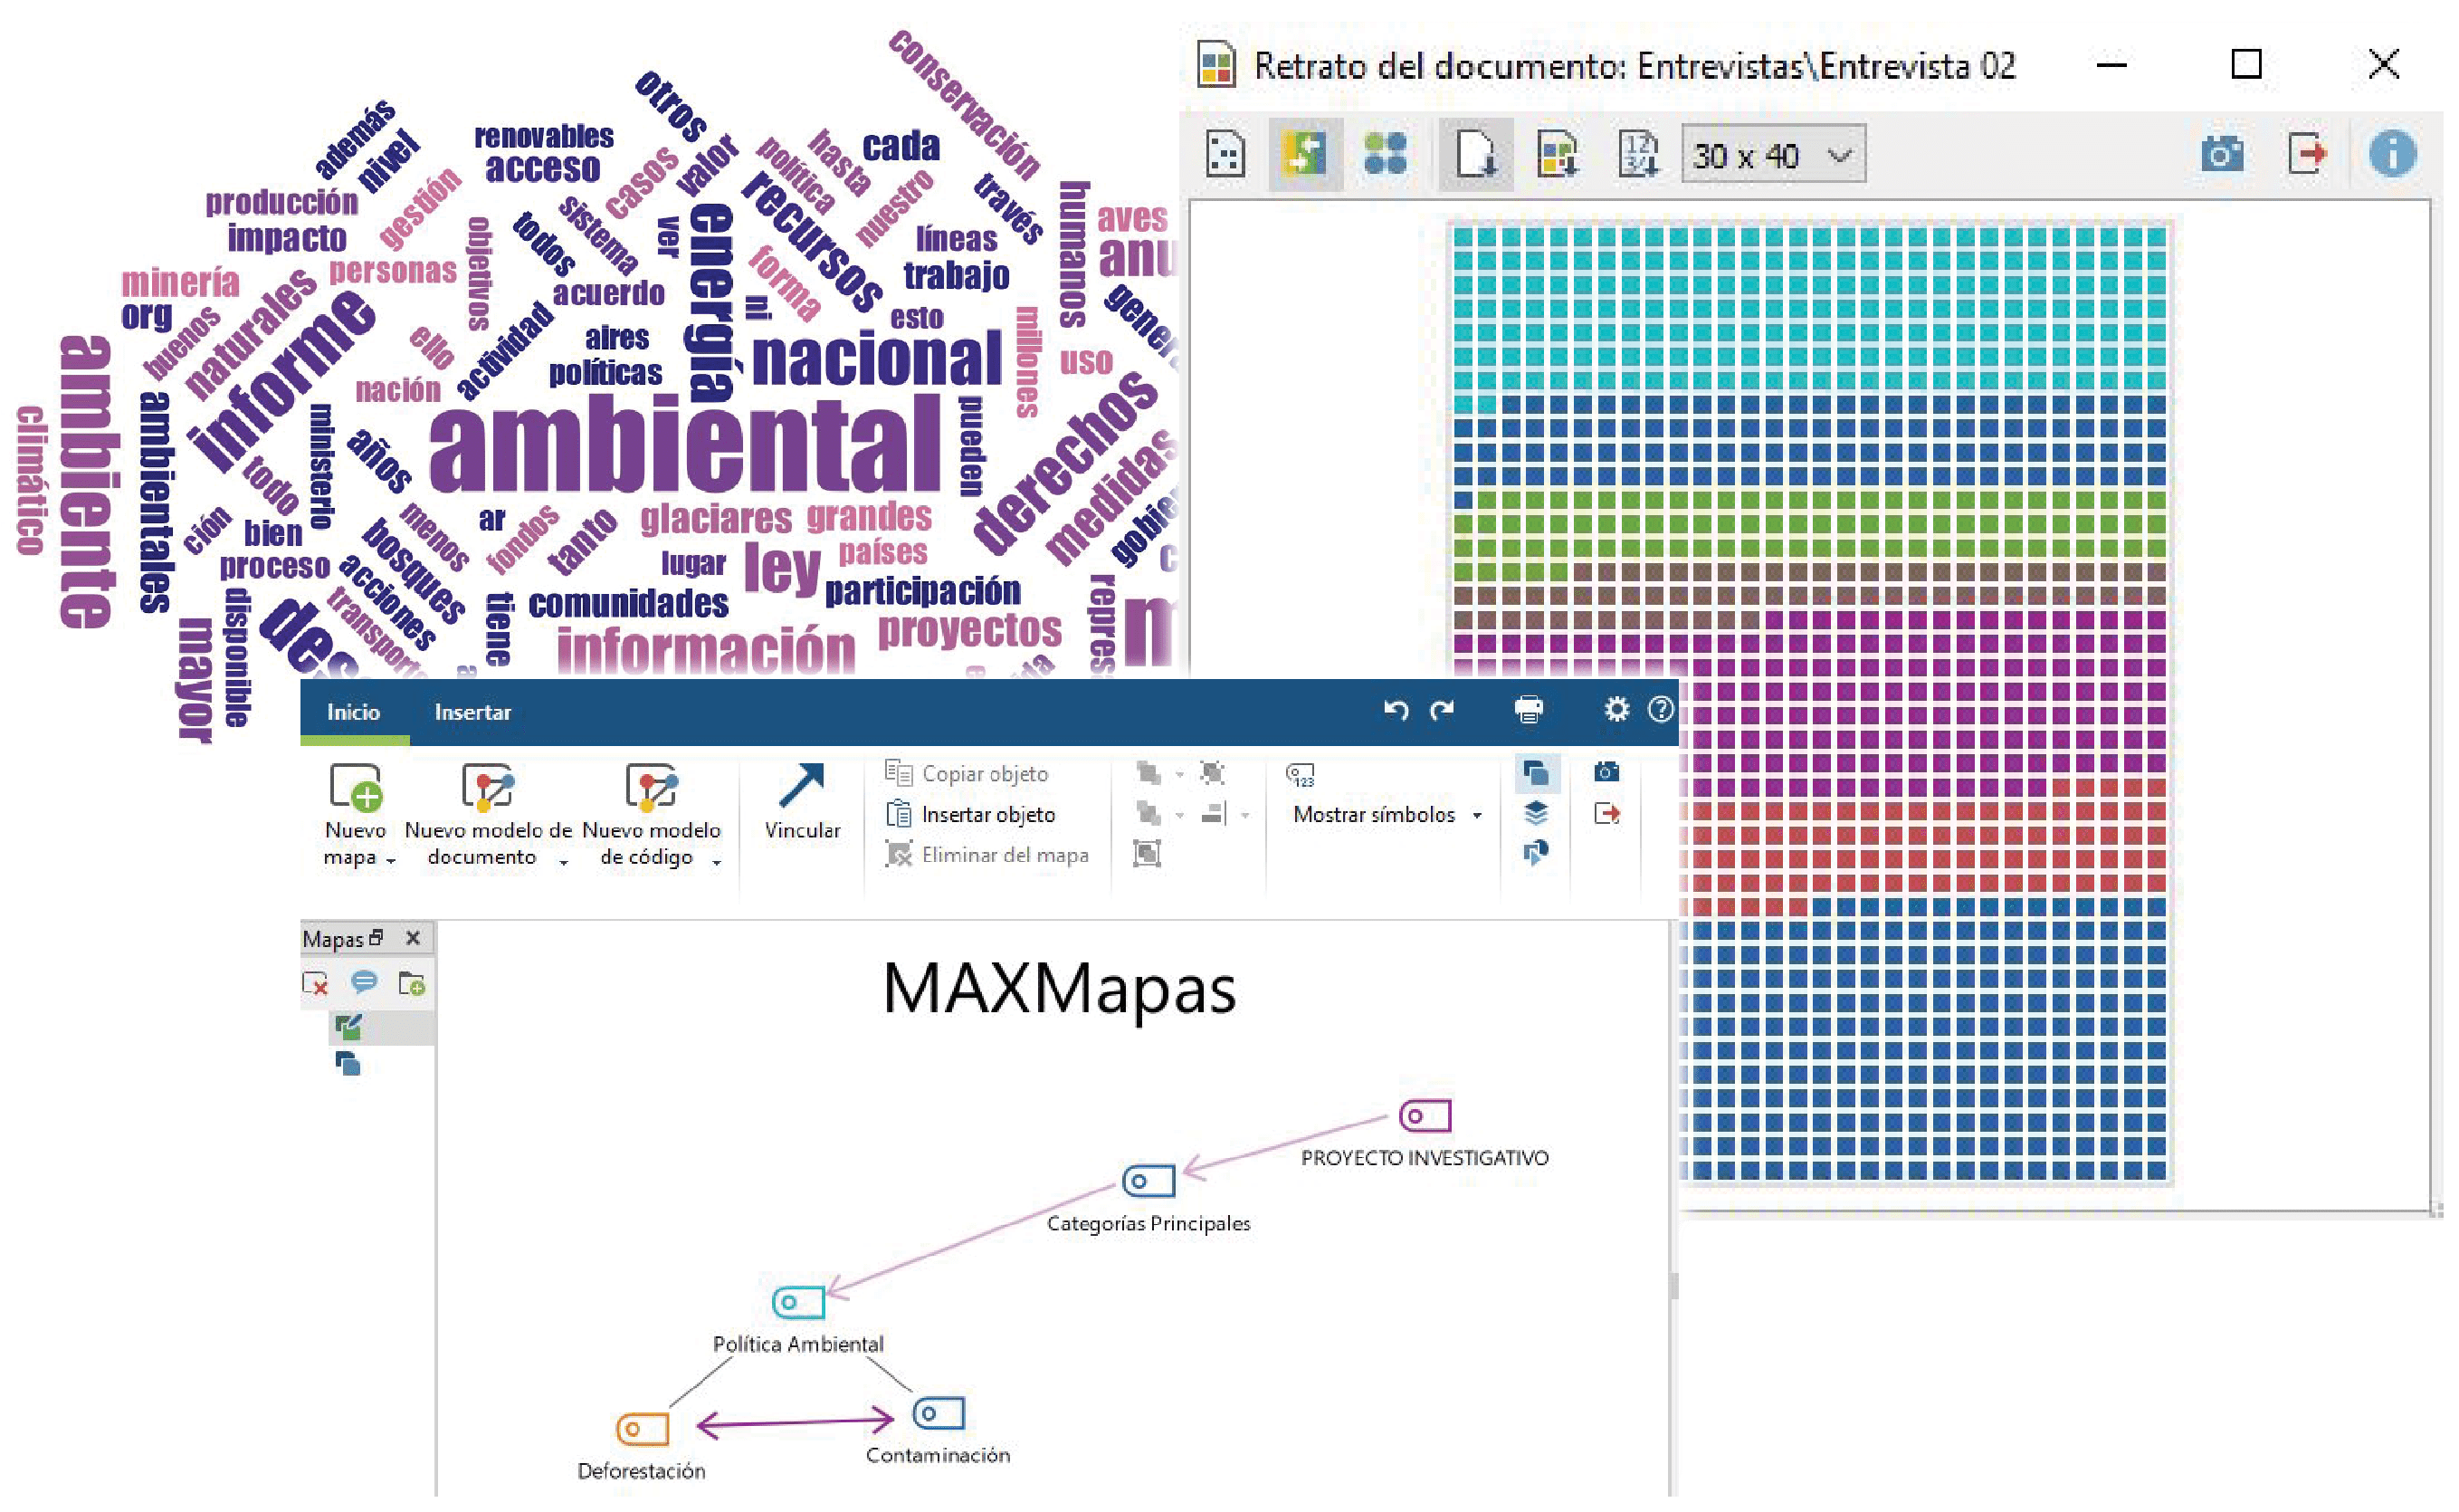Viewport: 2459px width, 1512px height.
Task: Switch to the Insertar tab
Action: [472, 712]
